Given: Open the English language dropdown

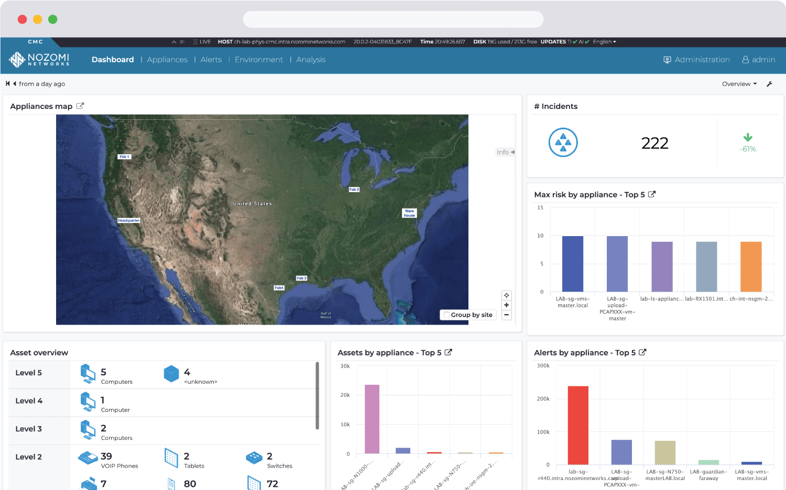Looking at the screenshot, I should coord(604,42).
